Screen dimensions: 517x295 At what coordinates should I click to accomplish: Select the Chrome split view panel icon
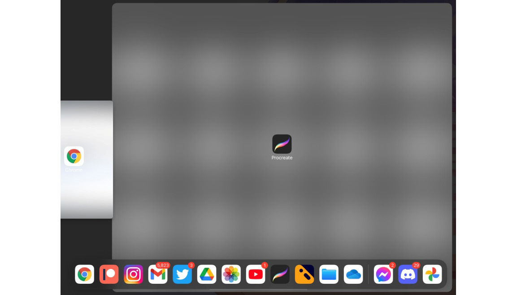click(74, 156)
